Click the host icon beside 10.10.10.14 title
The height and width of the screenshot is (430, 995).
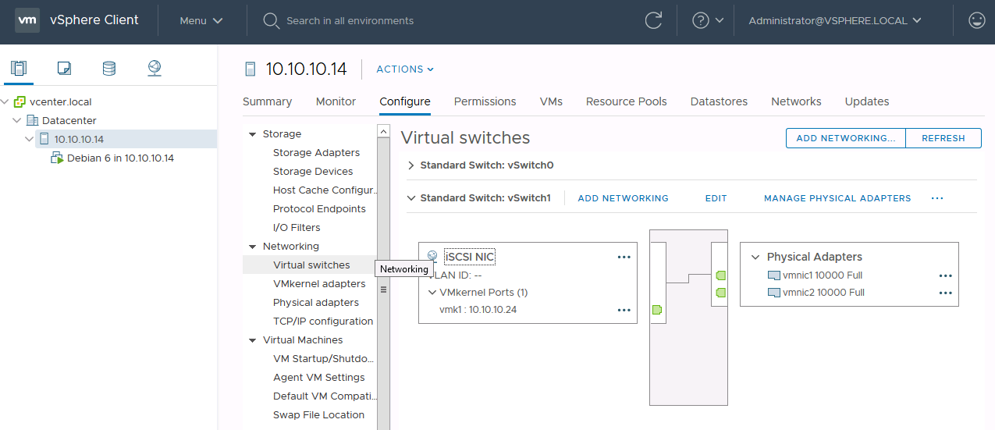click(251, 69)
